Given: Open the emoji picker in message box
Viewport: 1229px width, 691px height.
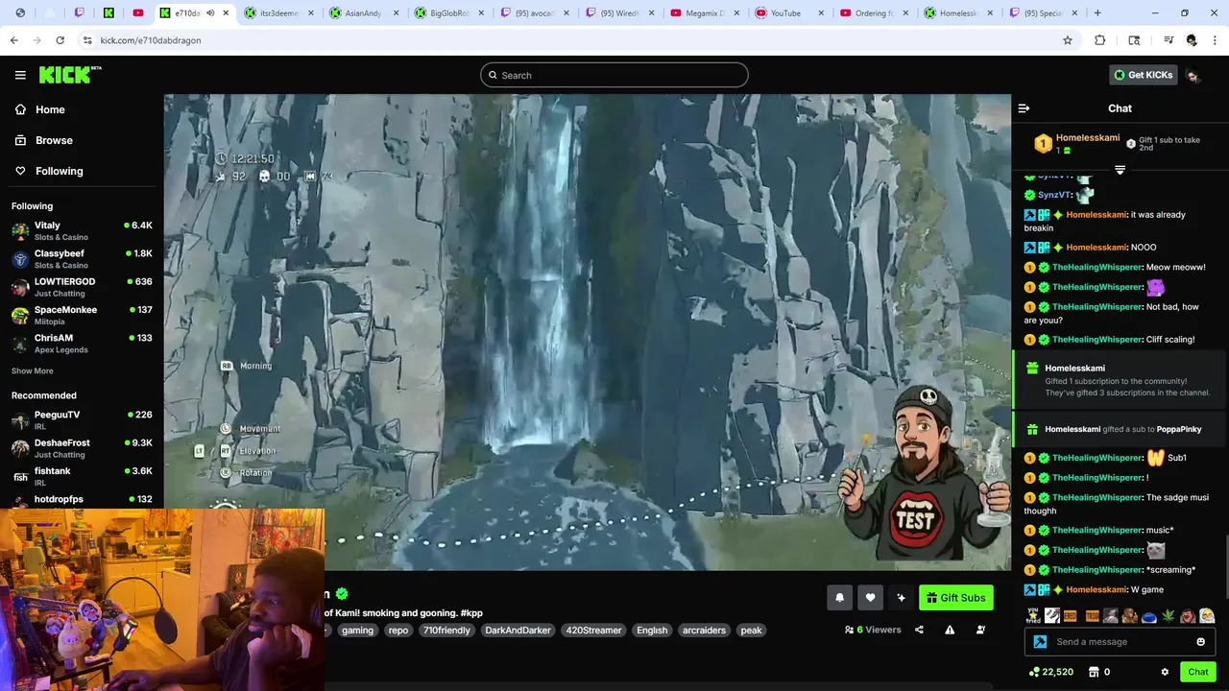Looking at the screenshot, I should 1200,642.
